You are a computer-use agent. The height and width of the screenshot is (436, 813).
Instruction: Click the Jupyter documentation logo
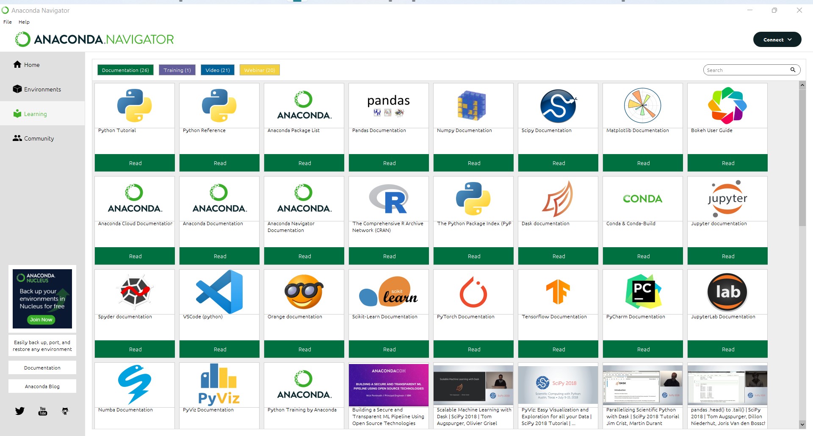point(727,199)
